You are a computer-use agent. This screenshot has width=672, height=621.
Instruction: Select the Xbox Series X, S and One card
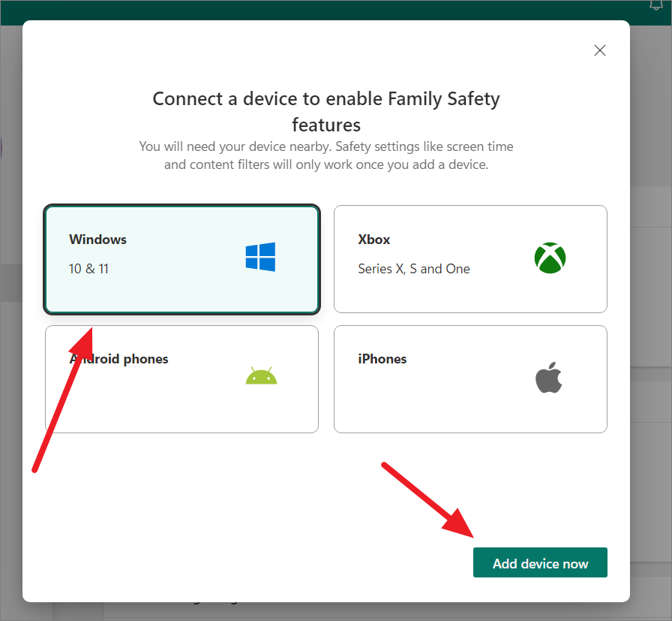click(470, 259)
